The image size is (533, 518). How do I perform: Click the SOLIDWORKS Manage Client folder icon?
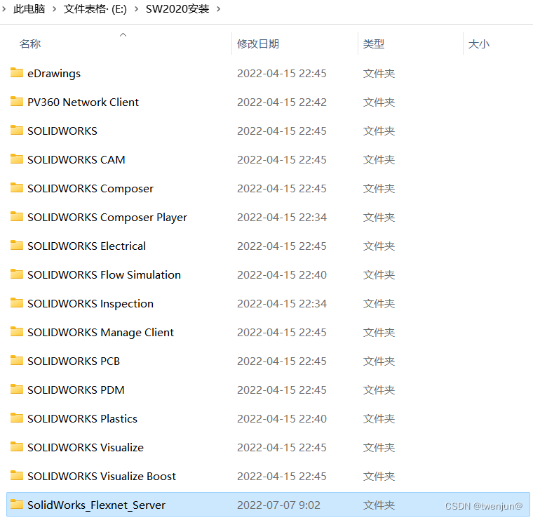[17, 331]
